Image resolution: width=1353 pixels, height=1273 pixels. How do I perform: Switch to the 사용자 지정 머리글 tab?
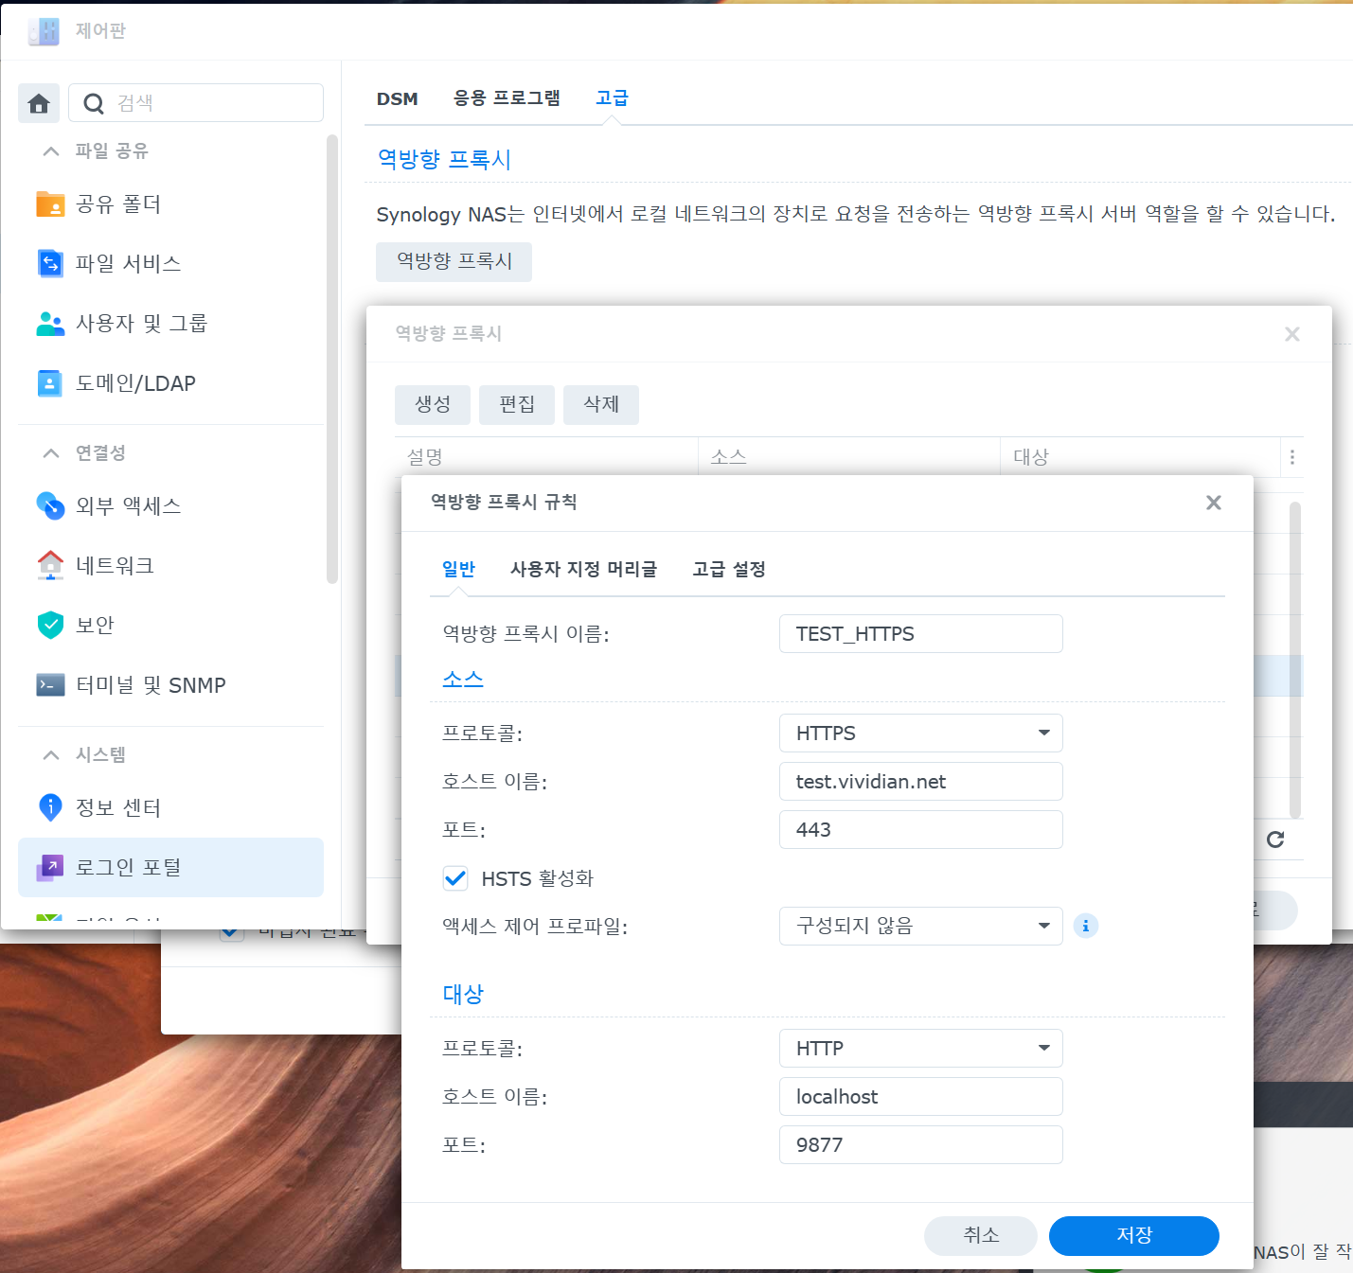[x=583, y=569]
